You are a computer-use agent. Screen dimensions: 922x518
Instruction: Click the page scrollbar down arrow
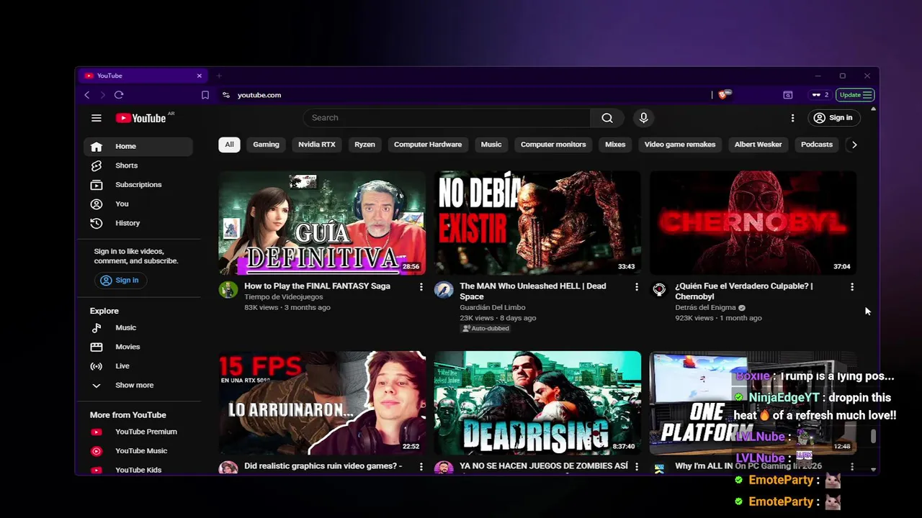(874, 470)
